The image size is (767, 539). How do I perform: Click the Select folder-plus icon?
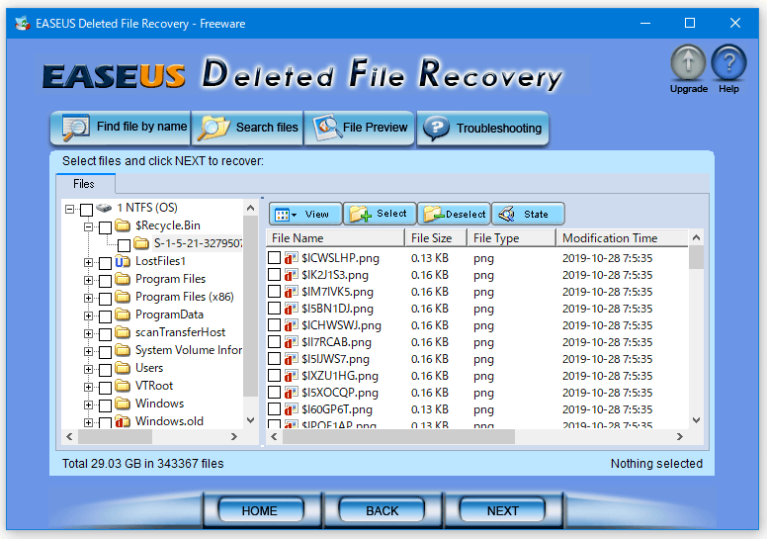coord(361,214)
